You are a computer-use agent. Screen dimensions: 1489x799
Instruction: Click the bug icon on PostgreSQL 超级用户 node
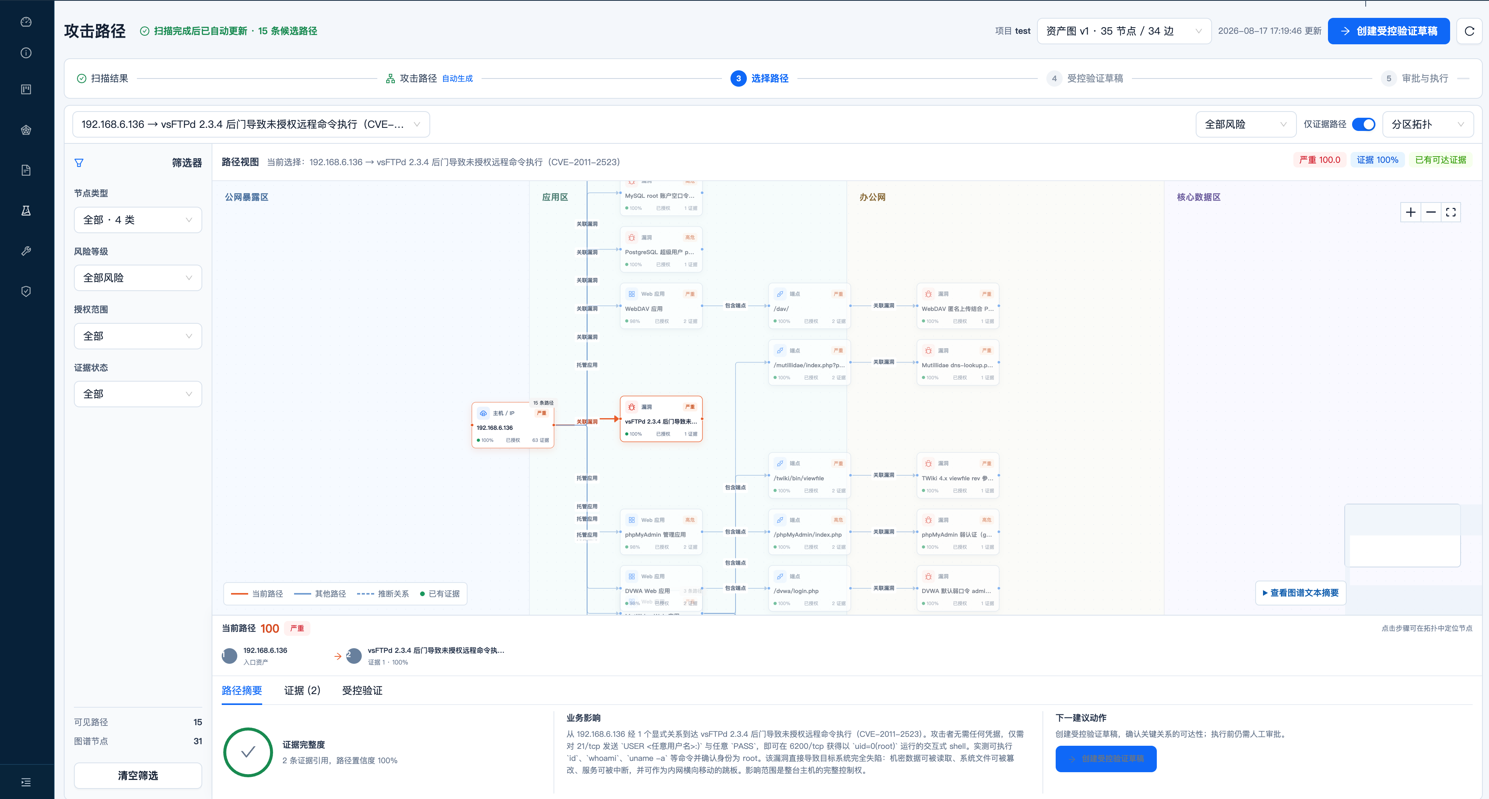(x=632, y=237)
